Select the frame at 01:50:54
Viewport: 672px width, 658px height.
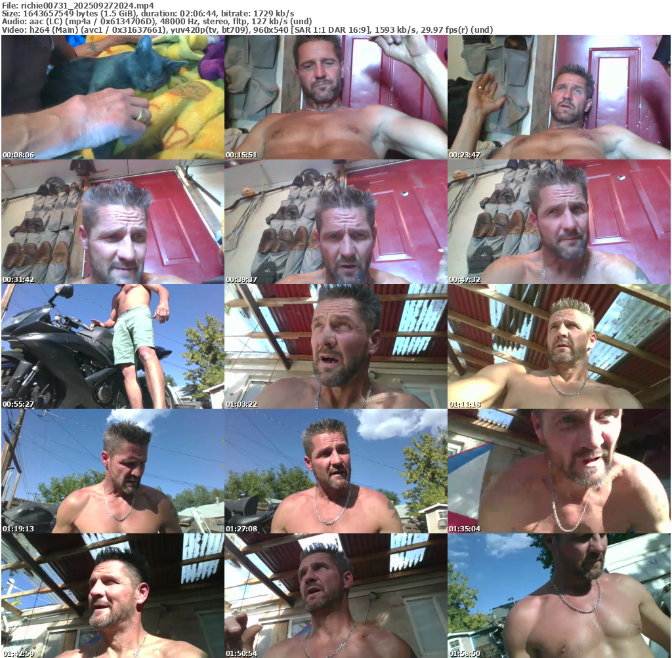(335, 596)
